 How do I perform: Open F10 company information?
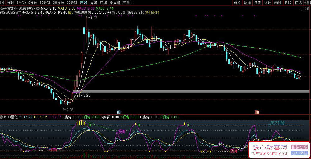tap(288, 3)
